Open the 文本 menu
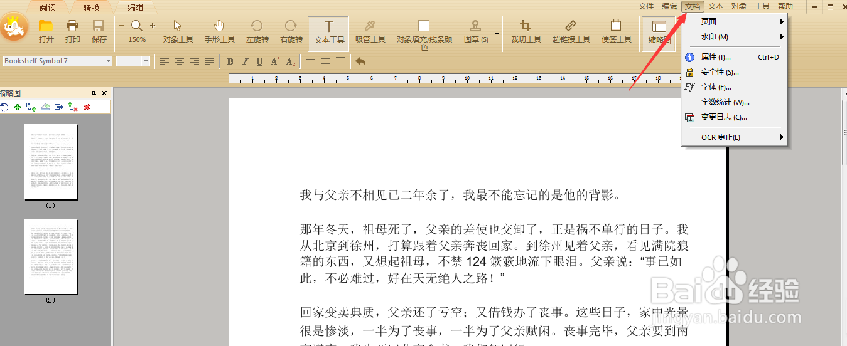The image size is (847, 346). click(716, 6)
